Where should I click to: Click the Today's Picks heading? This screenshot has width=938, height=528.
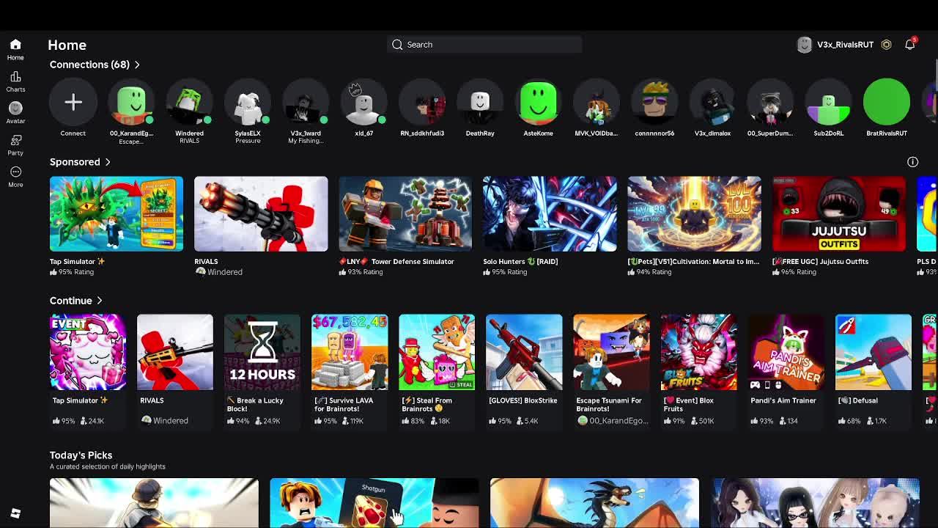(81, 455)
